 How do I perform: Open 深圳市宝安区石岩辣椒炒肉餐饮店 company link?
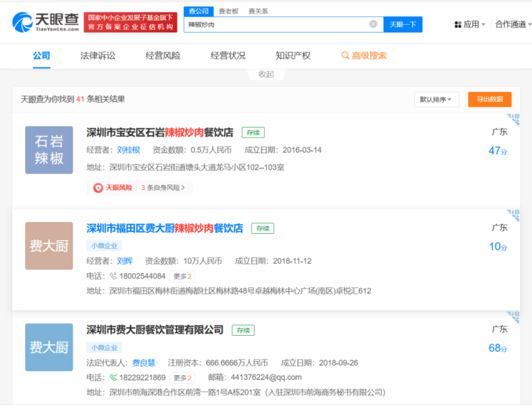pyautogui.click(x=160, y=132)
